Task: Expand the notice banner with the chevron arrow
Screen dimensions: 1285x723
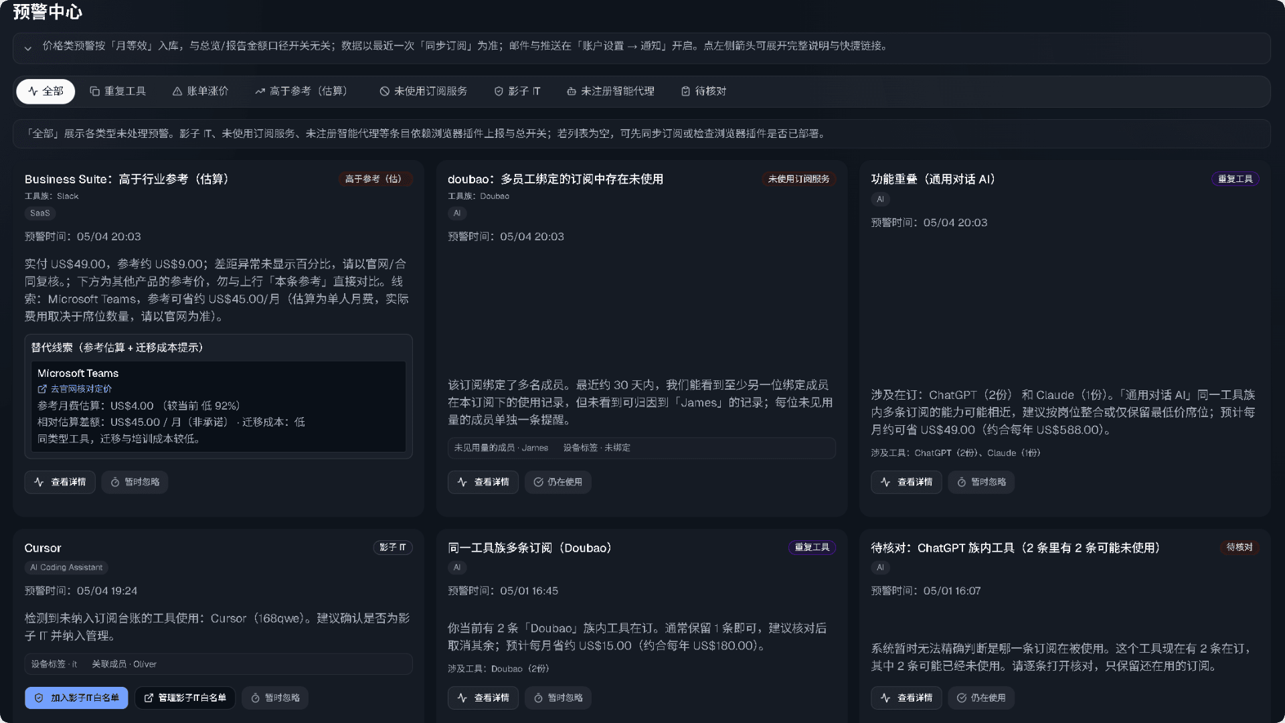Action: point(27,48)
